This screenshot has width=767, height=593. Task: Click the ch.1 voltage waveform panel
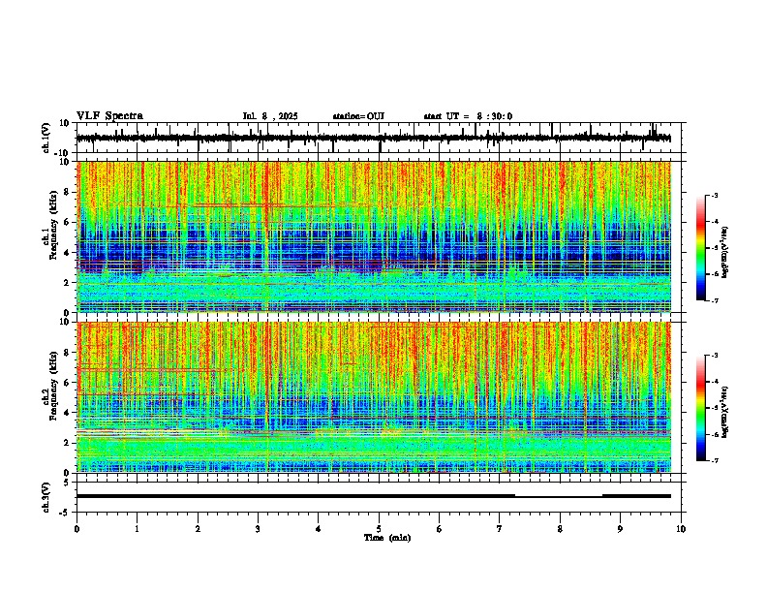(x=381, y=138)
